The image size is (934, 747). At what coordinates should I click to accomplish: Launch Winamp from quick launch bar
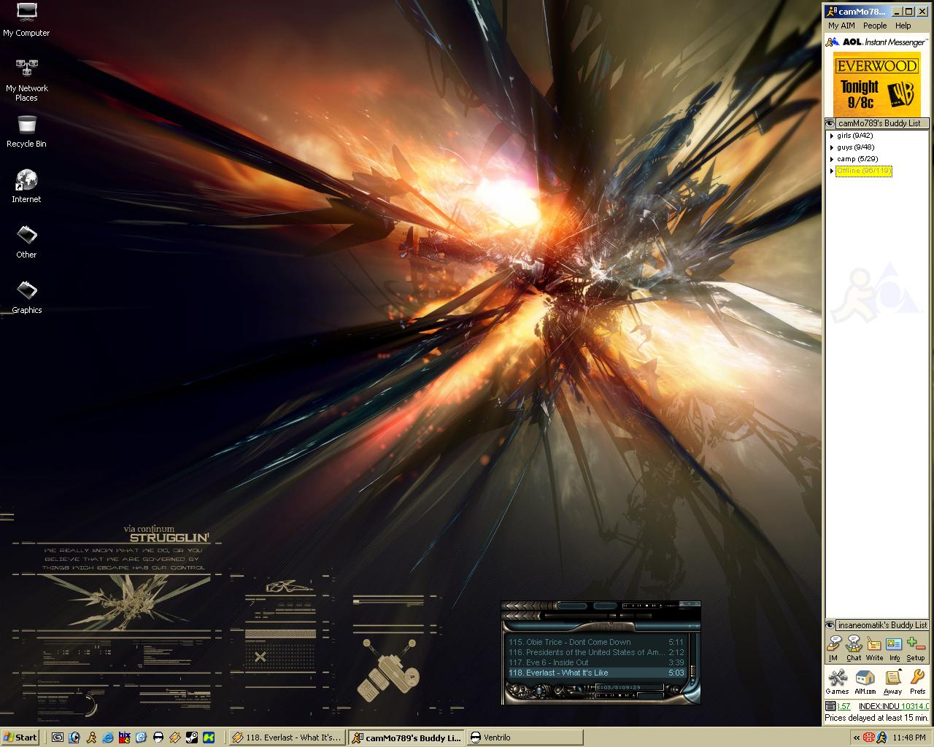[175, 738]
